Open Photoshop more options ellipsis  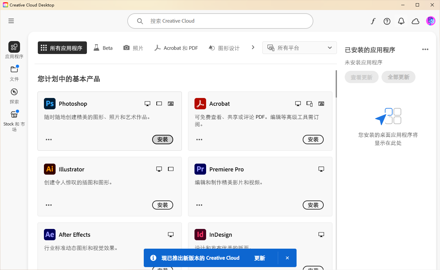pos(49,140)
